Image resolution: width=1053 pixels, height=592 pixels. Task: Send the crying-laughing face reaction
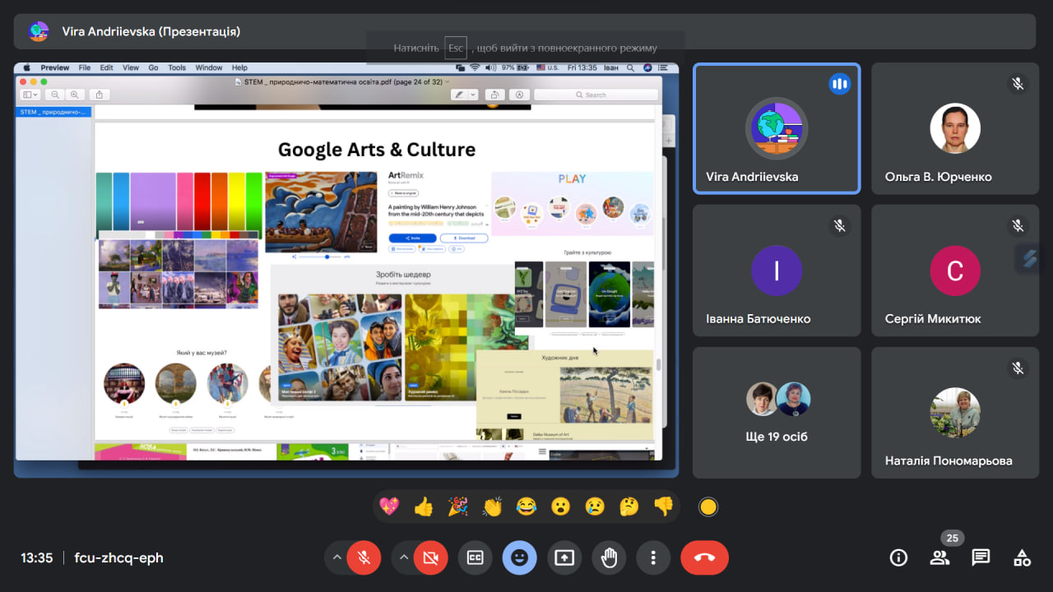(x=526, y=506)
